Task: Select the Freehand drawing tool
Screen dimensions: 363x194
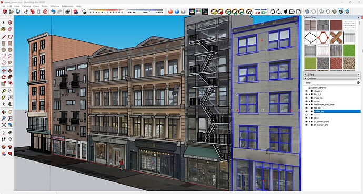Action: click(x=10, y=37)
